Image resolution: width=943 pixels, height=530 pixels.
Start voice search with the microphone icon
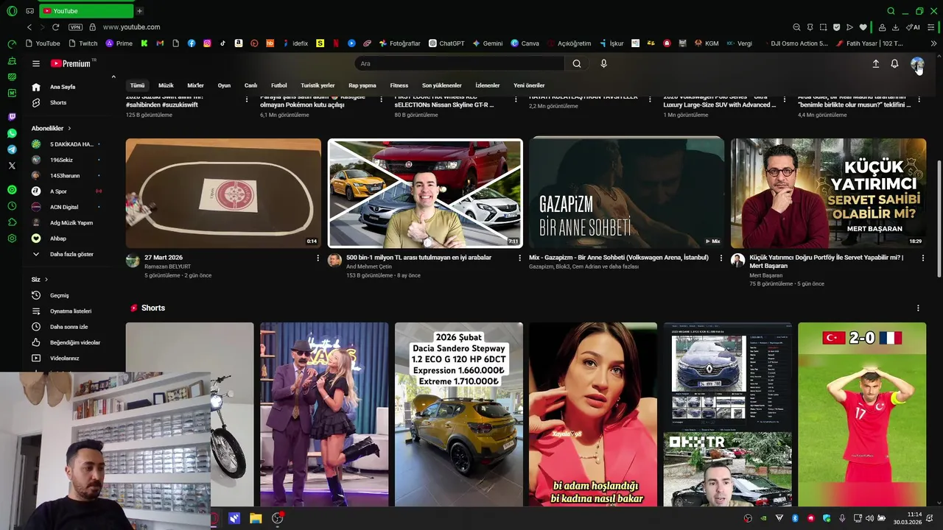pos(603,64)
